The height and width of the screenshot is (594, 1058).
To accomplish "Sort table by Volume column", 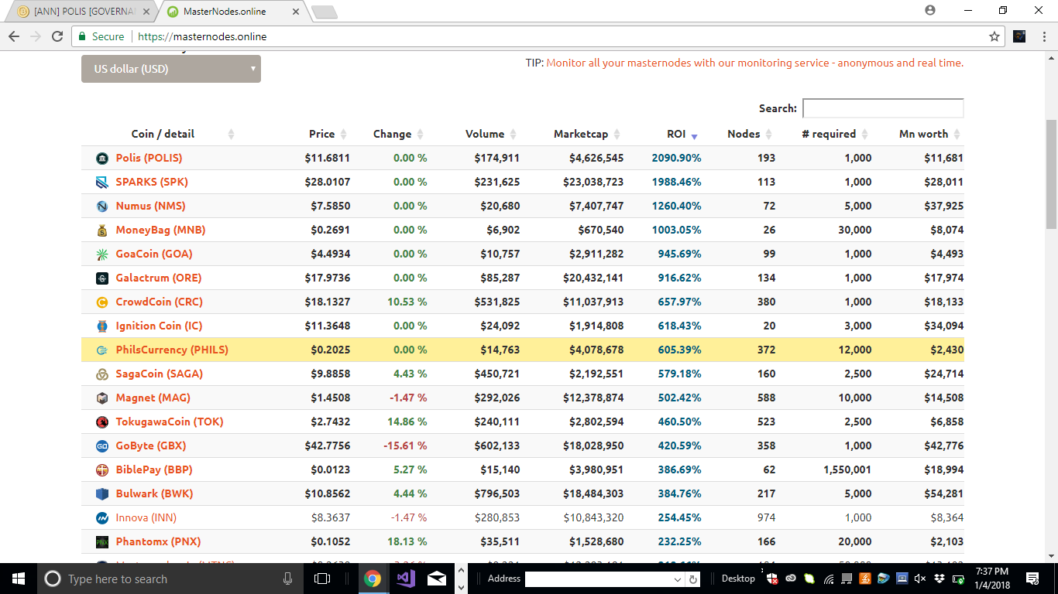I will (485, 135).
